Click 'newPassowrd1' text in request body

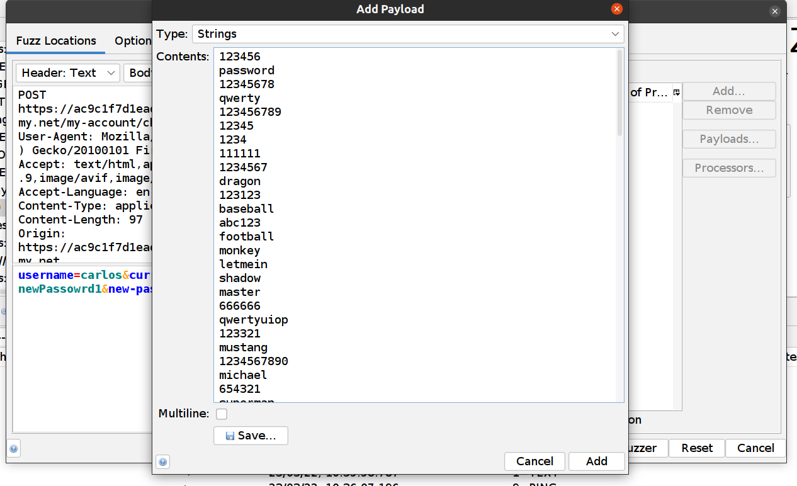[60, 290]
